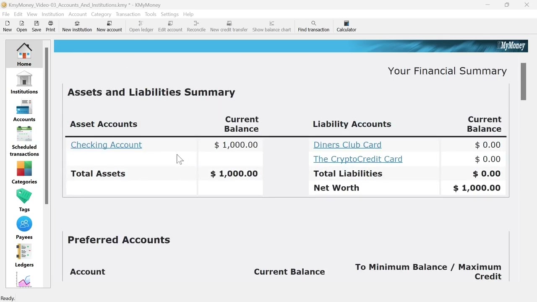Image resolution: width=537 pixels, height=302 pixels.
Task: Click the Total Assets label
Action: pyautogui.click(x=98, y=174)
